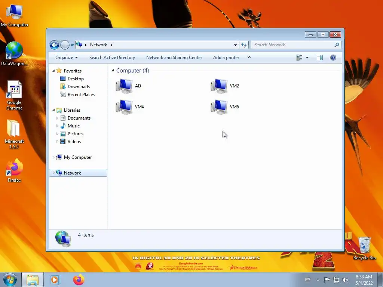Open Documents library icon

tap(63, 118)
